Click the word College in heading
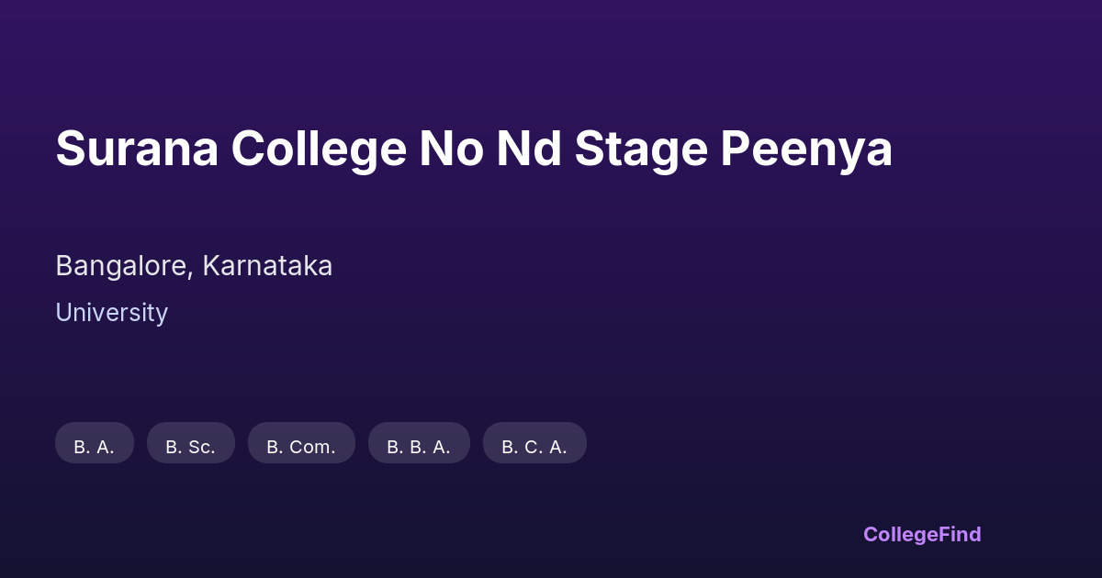Viewport: 1102px width, 578px height. coord(319,150)
